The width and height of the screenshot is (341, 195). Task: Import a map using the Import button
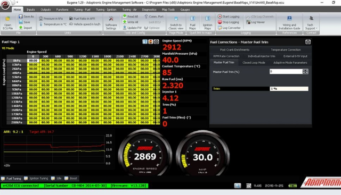pos(25,28)
